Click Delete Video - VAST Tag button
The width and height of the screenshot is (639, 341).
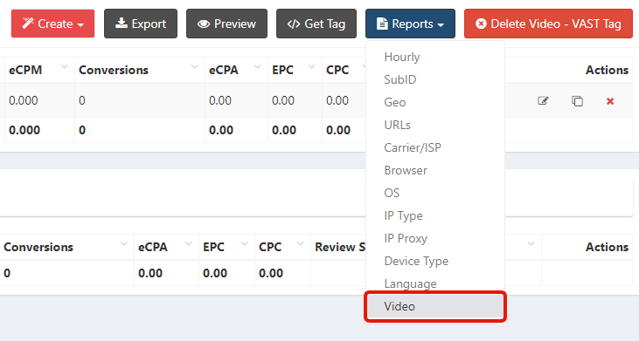[x=549, y=24]
